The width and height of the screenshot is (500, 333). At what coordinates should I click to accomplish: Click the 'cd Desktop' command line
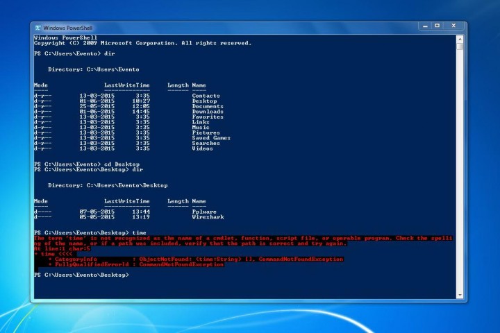pos(87,164)
